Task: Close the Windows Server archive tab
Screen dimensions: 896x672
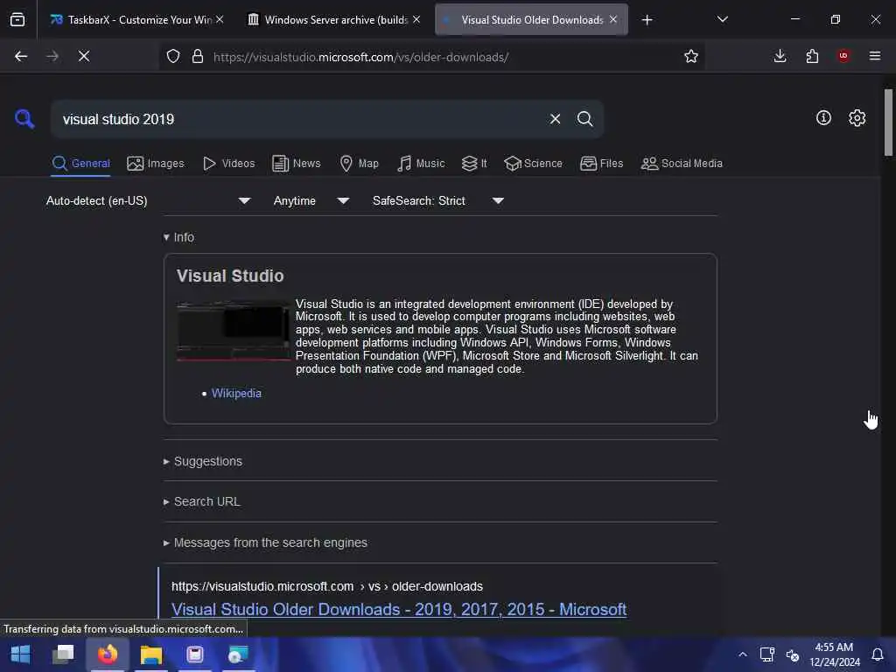Action: pos(416,19)
